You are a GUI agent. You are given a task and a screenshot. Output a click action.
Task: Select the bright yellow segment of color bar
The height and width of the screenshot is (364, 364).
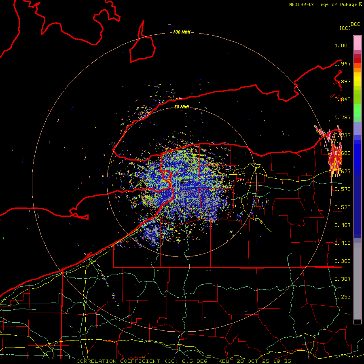coord(357,79)
